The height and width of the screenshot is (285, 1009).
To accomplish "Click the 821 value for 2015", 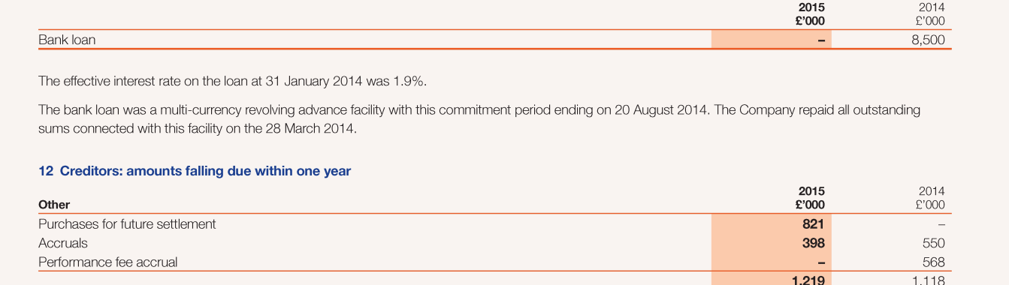I will click(x=813, y=224).
